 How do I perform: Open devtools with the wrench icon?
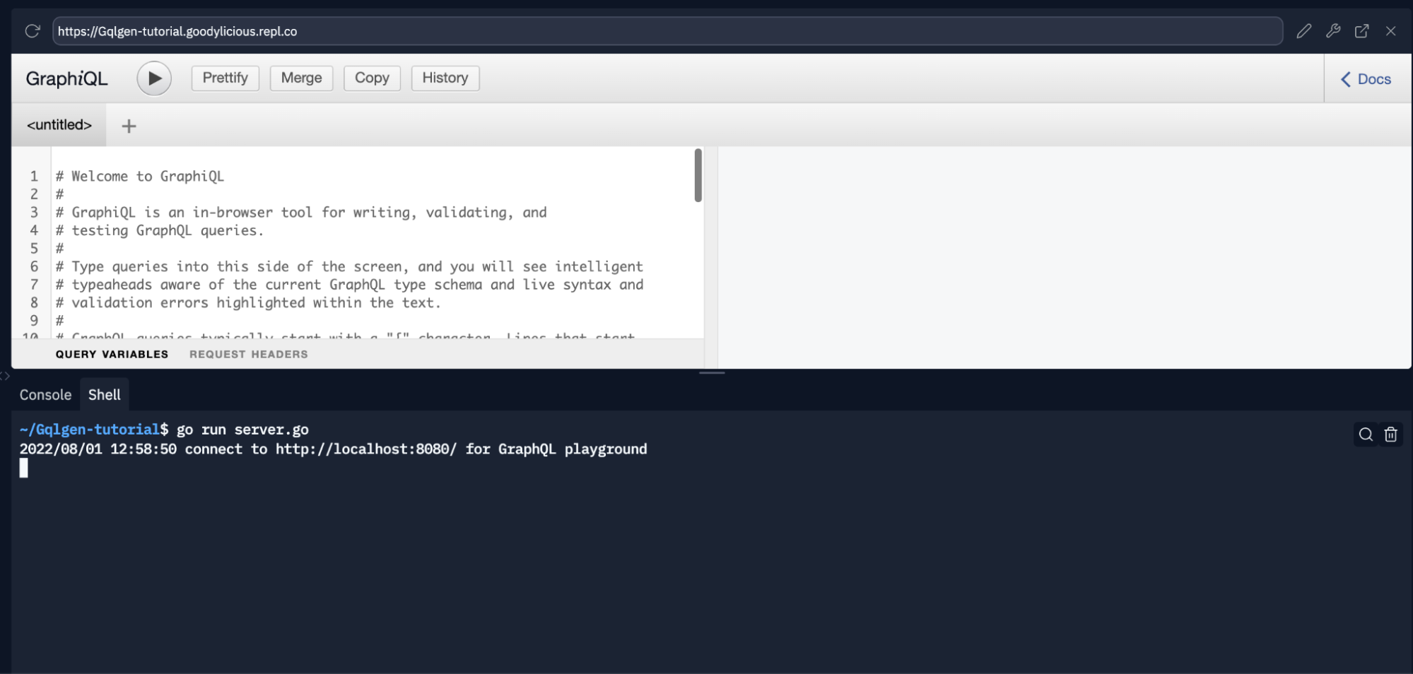pos(1333,31)
